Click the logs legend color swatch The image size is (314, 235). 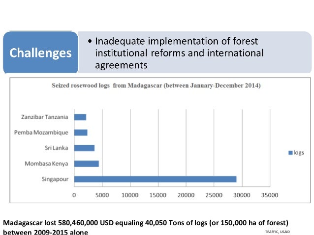click(290, 153)
